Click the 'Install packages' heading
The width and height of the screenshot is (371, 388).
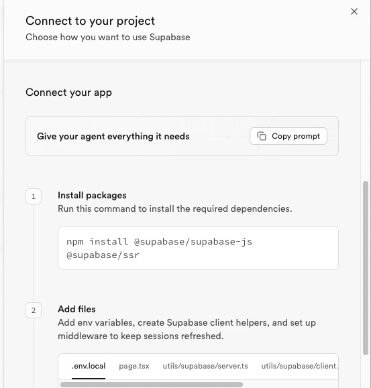click(x=92, y=196)
